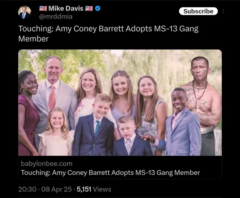Click the flag emoji before Mike Davis
Viewport: 240px width, 198px height.
(x=43, y=8)
